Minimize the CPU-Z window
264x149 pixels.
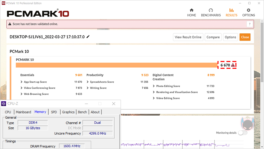[x=86, y=104]
